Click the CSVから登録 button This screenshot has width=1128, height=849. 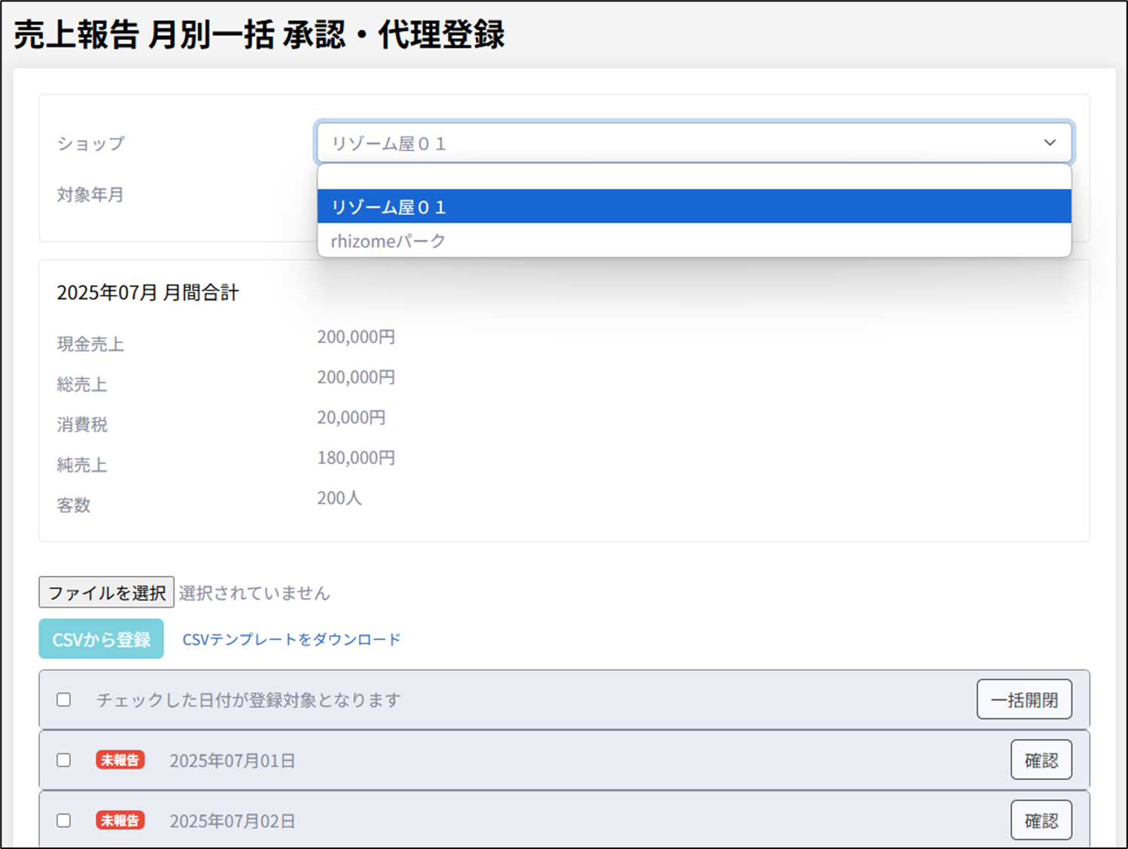click(101, 639)
